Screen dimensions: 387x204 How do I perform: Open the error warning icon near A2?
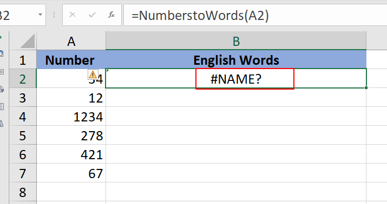[x=93, y=74]
